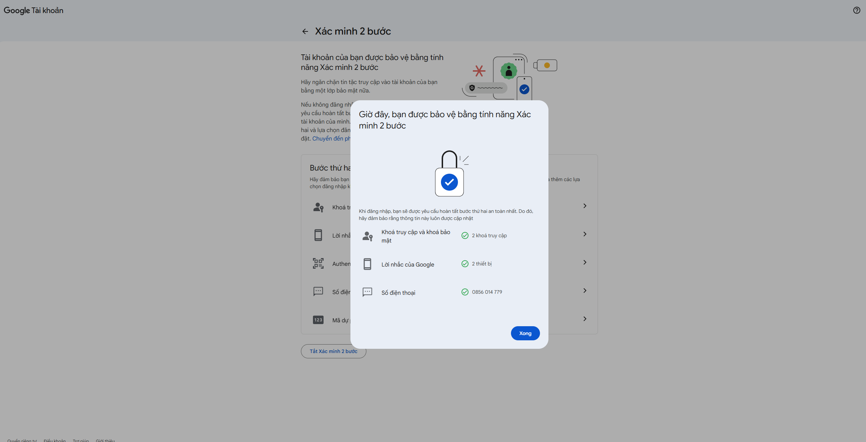Expand the Google prompts row chevron
This screenshot has height=442, width=866.
coord(585,234)
